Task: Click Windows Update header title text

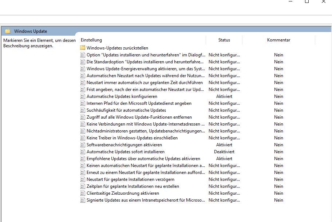Action: 31,31
